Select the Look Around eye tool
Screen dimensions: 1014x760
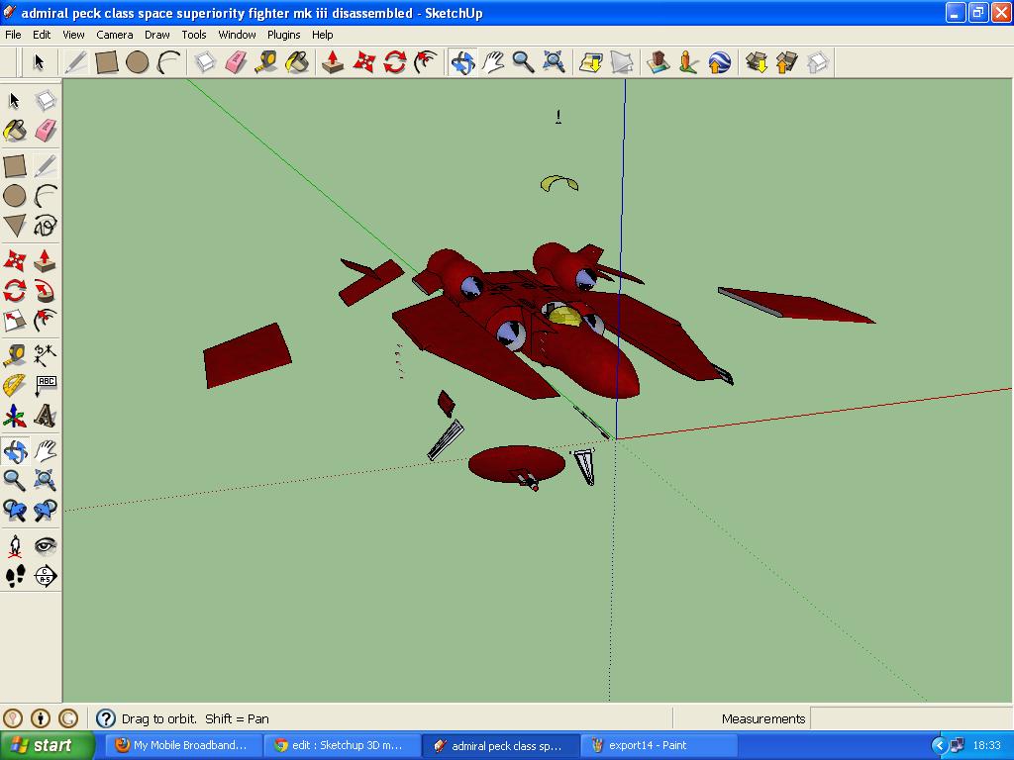tap(46, 546)
